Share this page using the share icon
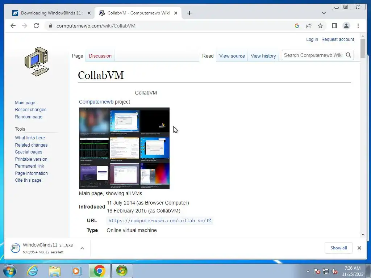The height and width of the screenshot is (278, 371). [309, 26]
